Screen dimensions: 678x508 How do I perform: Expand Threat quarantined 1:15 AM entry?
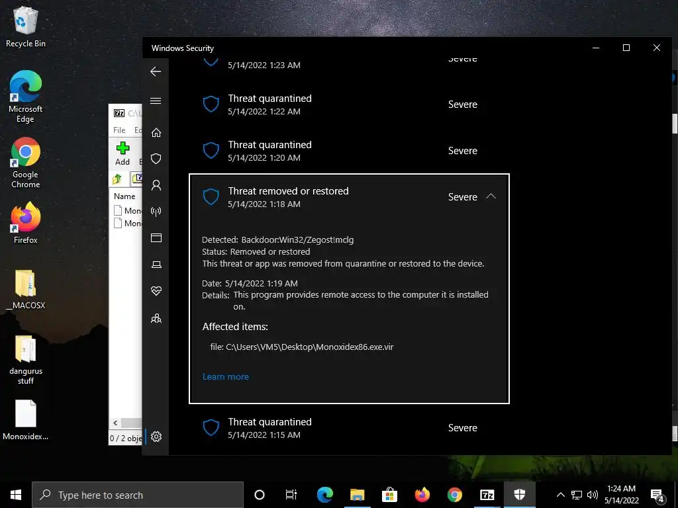tap(350, 428)
